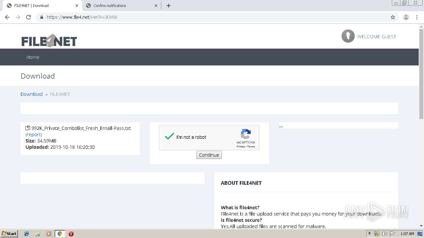Click the browser forward arrow
This screenshot has height=238, width=424.
click(x=18, y=17)
